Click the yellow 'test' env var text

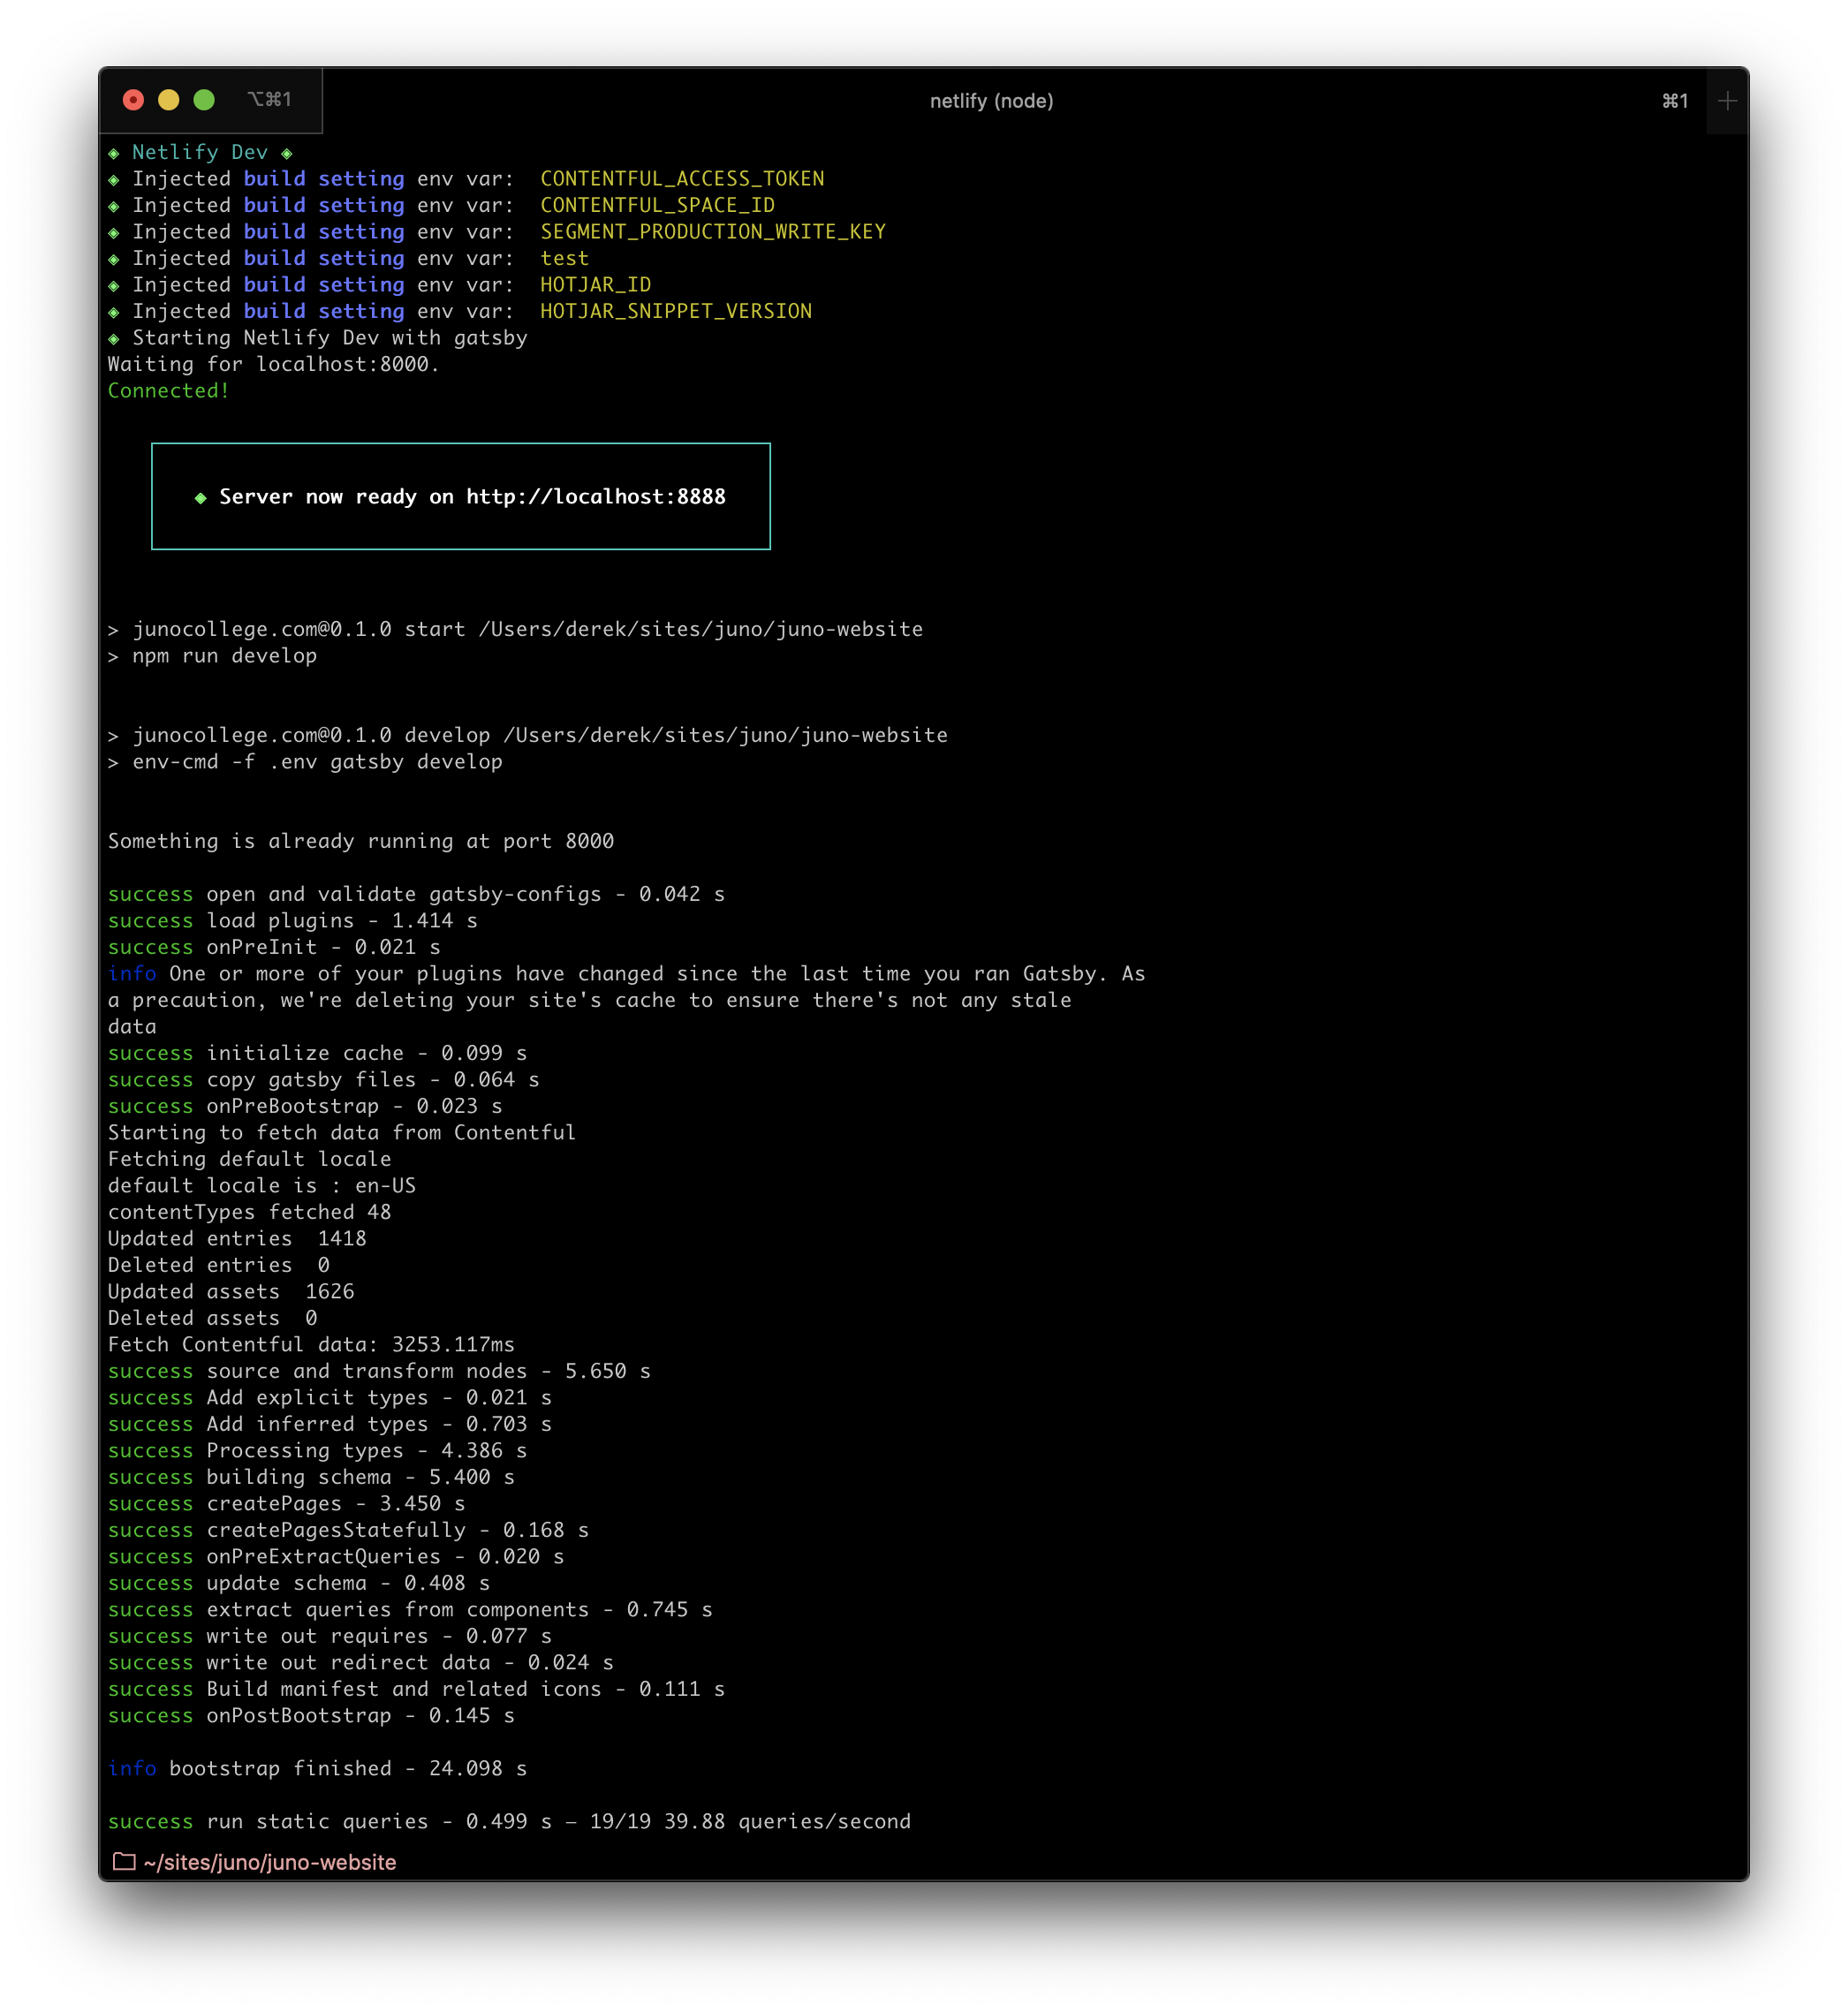click(564, 258)
